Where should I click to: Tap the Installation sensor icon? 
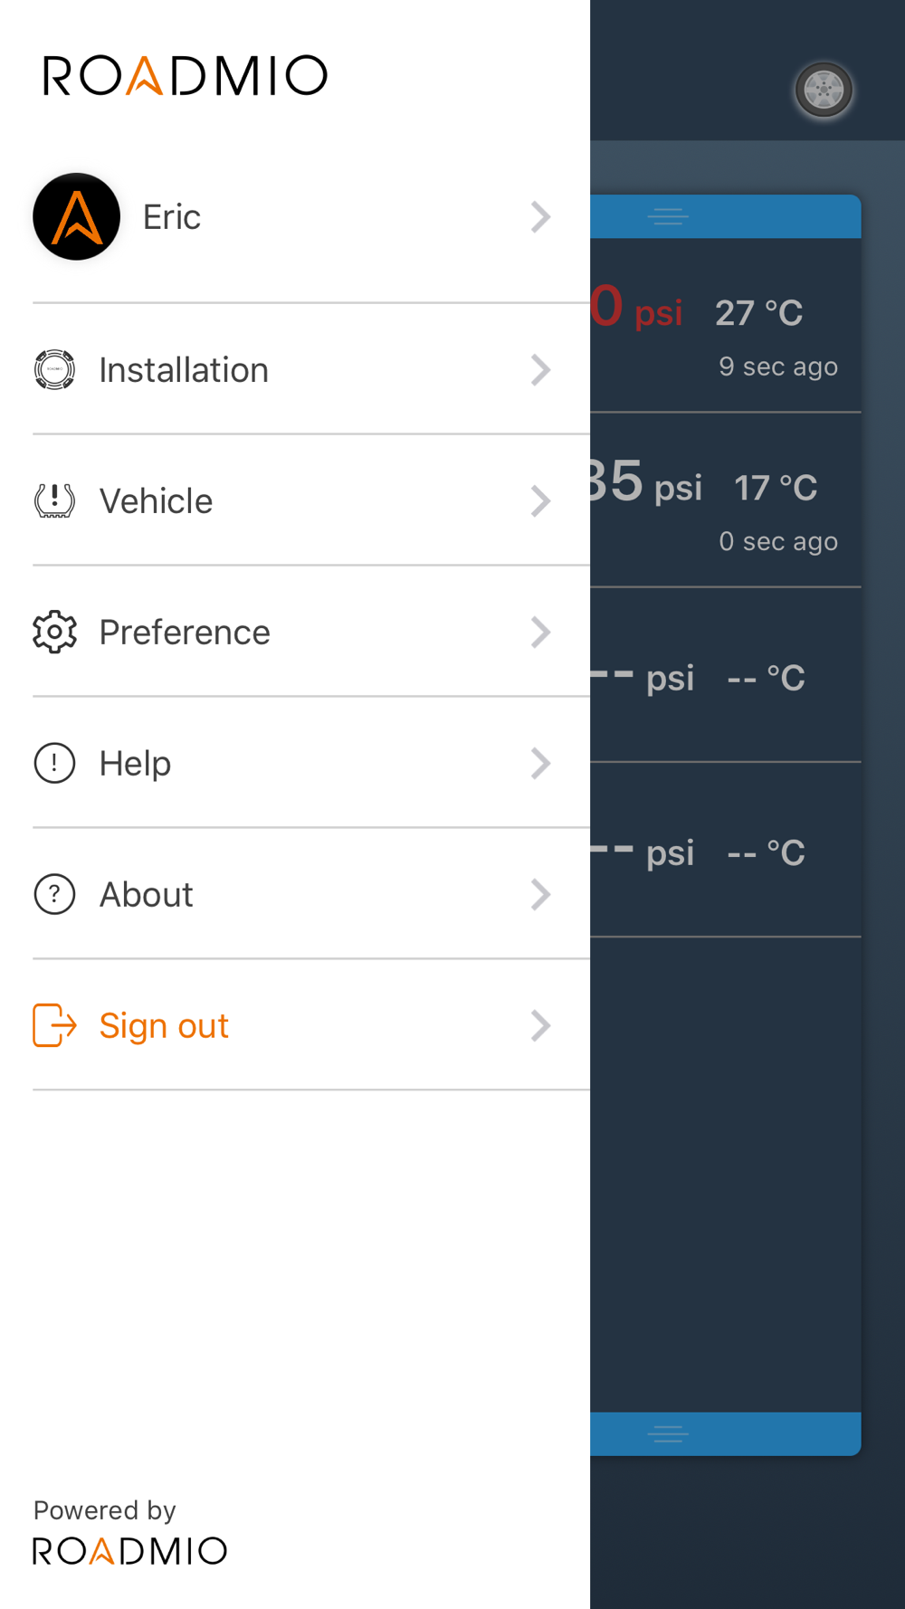[x=54, y=370]
